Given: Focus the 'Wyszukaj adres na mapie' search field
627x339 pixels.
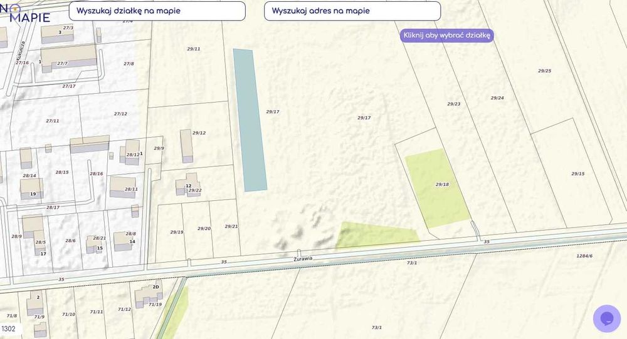Looking at the screenshot, I should coord(352,11).
